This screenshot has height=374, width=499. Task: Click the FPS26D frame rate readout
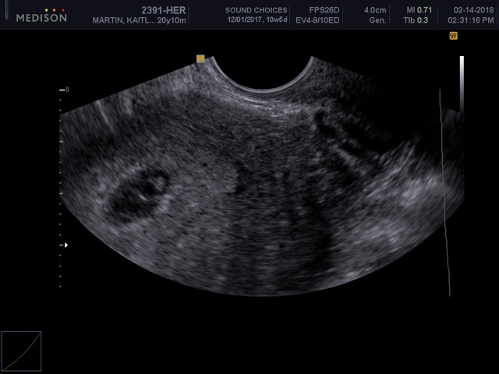324,10
